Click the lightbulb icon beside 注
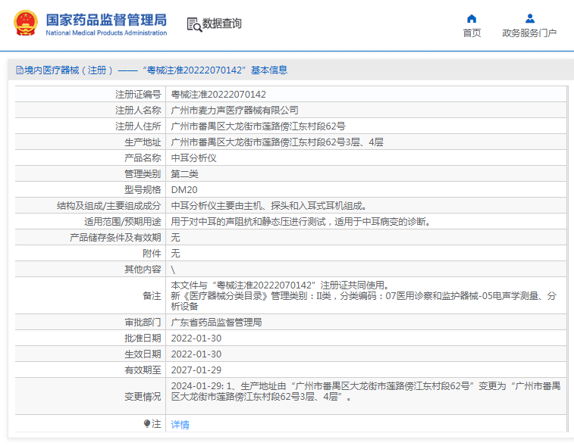The width and height of the screenshot is (574, 446). coord(147,424)
